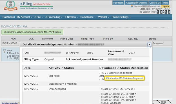Click the PAN value BVUPM9504P in table
The height and width of the screenshot is (104, 176).
pyautogui.click(x=10, y=43)
